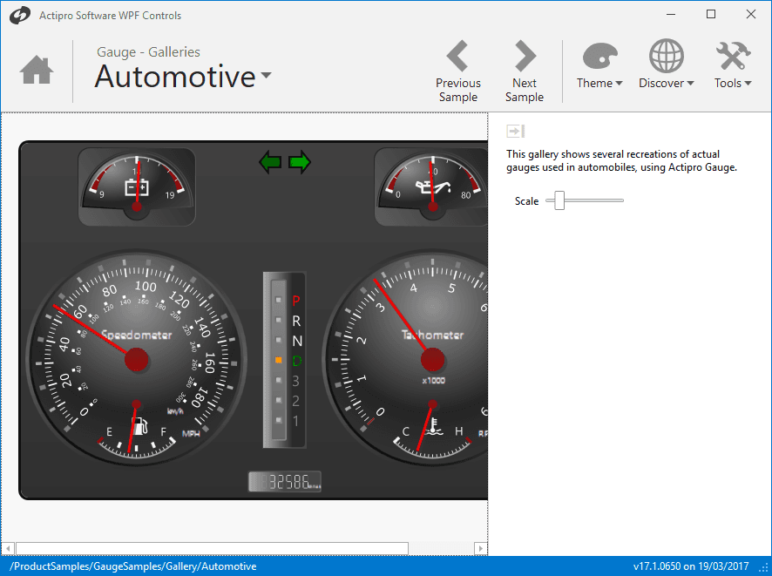Image resolution: width=772 pixels, height=576 pixels.
Task: Click the right turn signal arrow
Action: coord(300,162)
